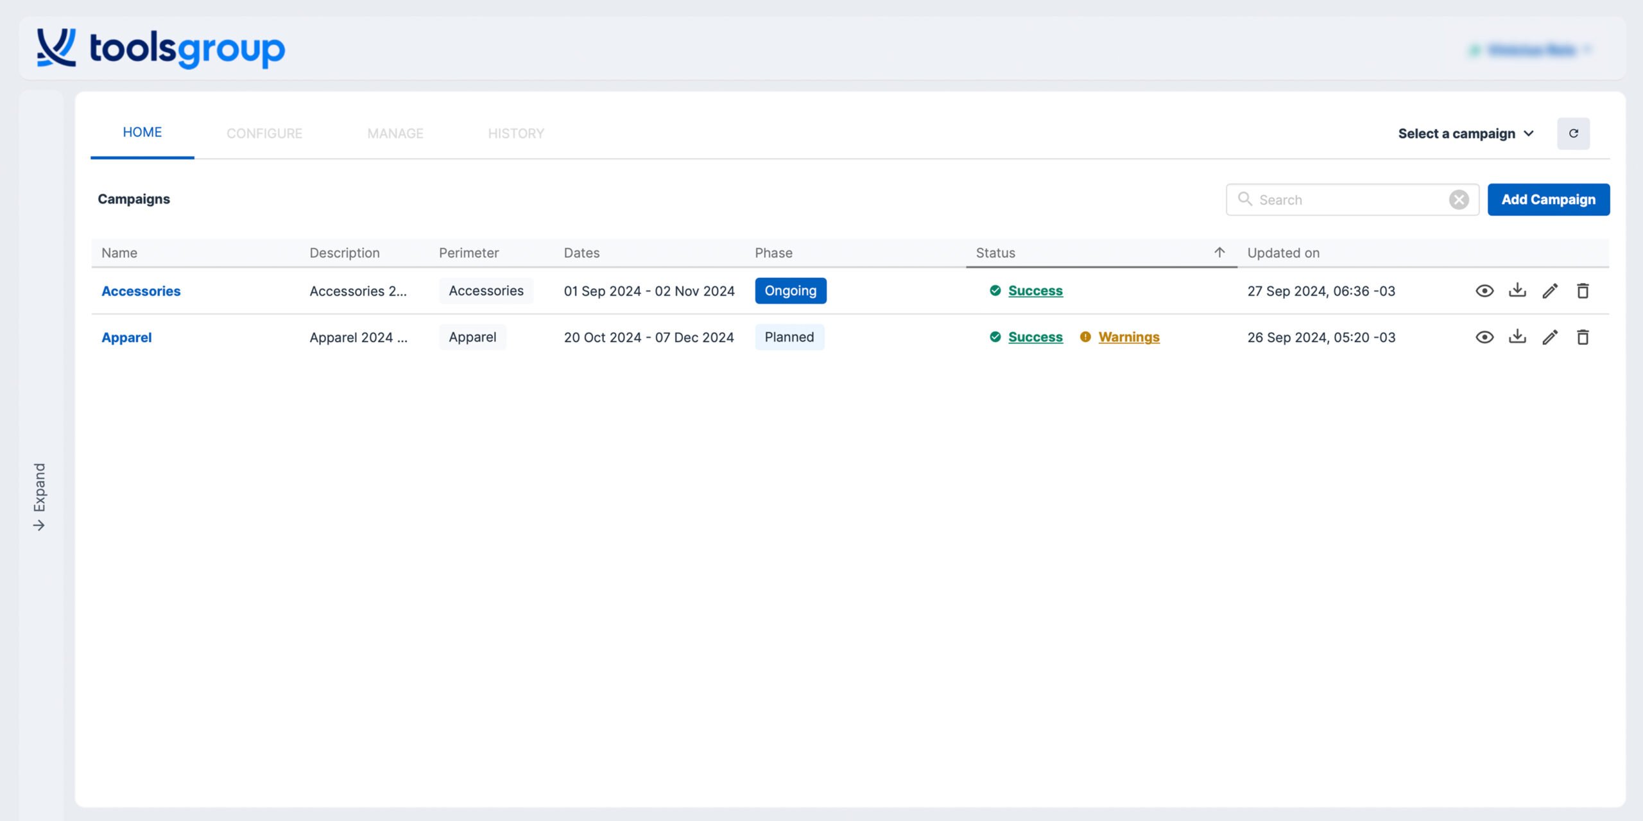Click '26 Sep 2024, 05:20 -03' timestamp
This screenshot has width=1643, height=821.
click(1321, 337)
